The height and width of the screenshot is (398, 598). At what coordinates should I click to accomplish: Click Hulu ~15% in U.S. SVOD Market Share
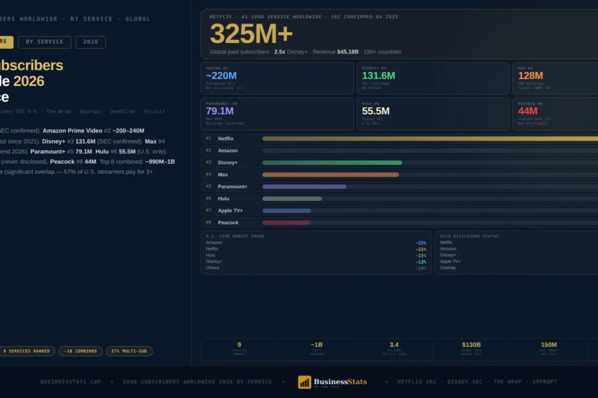[316, 255]
